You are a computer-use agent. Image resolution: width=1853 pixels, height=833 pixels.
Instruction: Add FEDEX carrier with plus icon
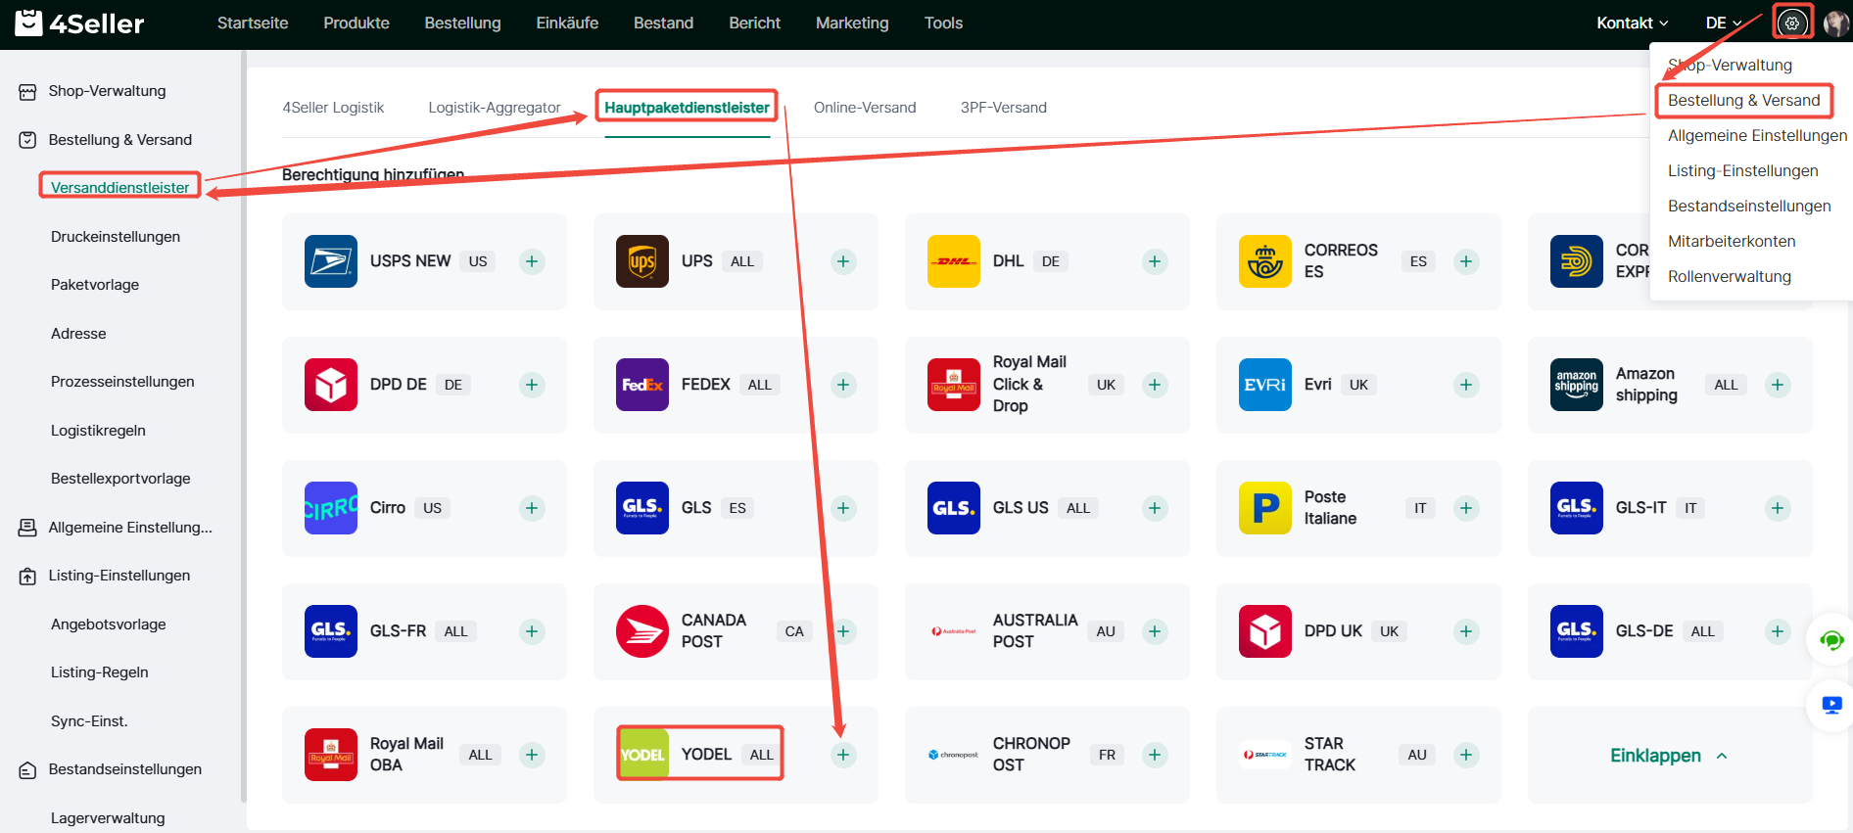843,385
